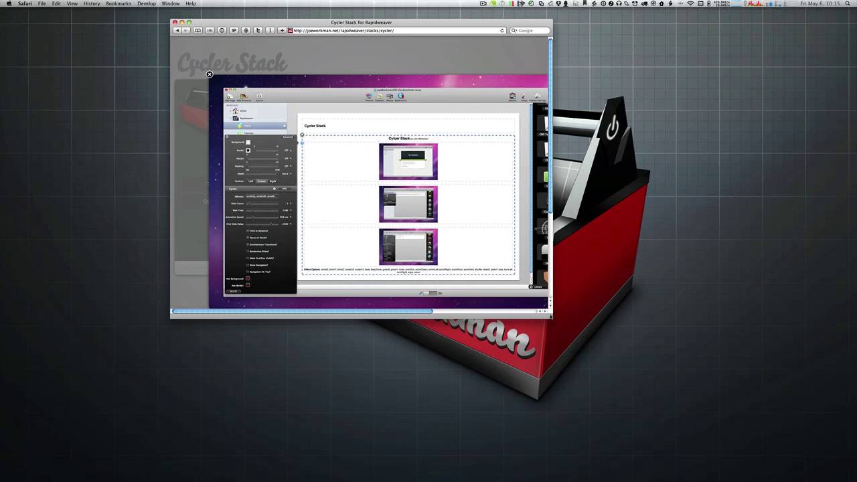Click the Google search field
The width and height of the screenshot is (857, 482).
[x=529, y=30]
